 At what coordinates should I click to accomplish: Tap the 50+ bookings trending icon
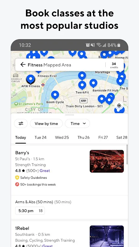pos(17,184)
